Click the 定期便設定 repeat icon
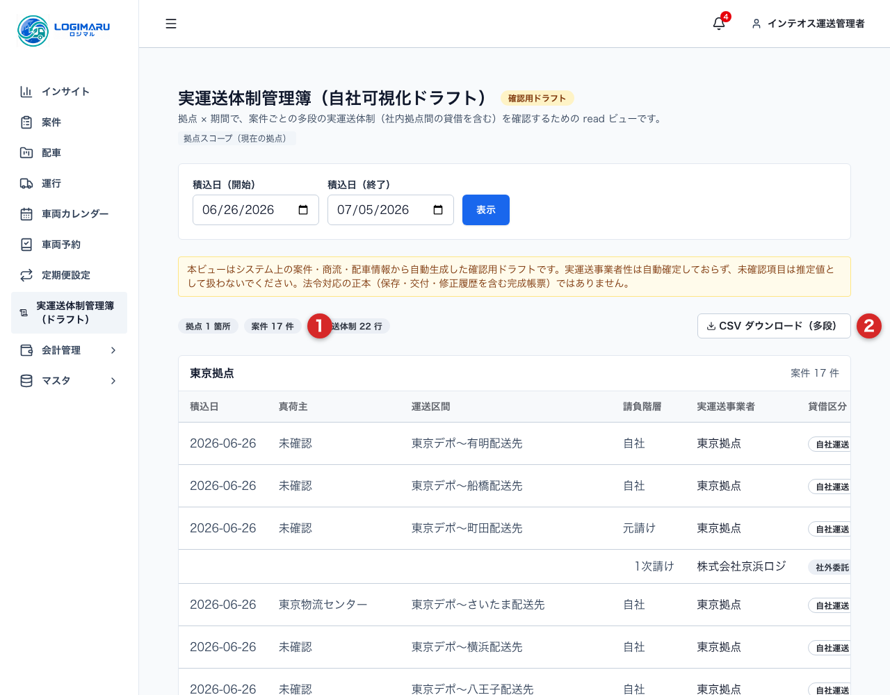The height and width of the screenshot is (695, 890). coord(26,275)
